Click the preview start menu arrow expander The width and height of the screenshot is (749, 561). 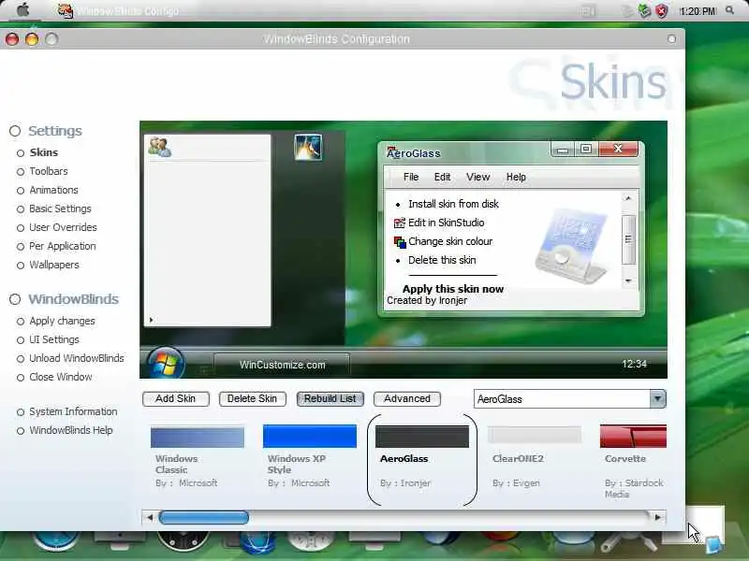pyautogui.click(x=151, y=320)
